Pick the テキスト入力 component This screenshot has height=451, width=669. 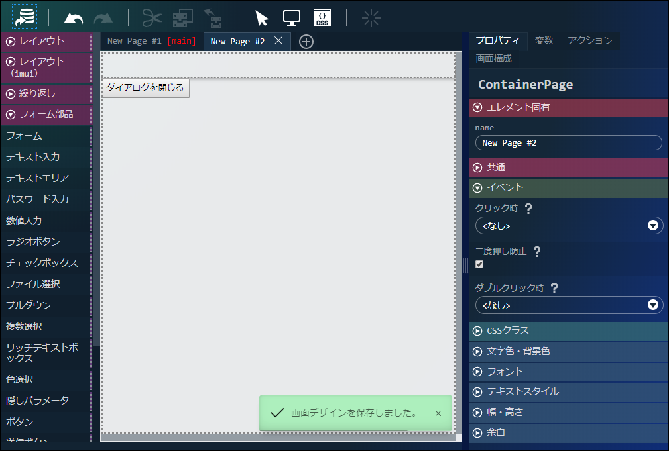click(x=46, y=157)
